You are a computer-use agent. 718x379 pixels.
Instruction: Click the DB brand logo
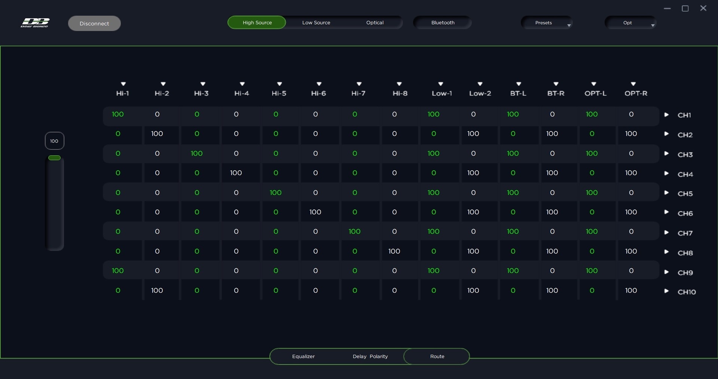[34, 23]
